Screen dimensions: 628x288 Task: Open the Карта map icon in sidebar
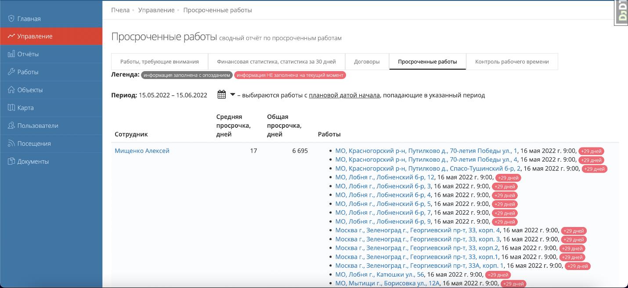coord(11,108)
